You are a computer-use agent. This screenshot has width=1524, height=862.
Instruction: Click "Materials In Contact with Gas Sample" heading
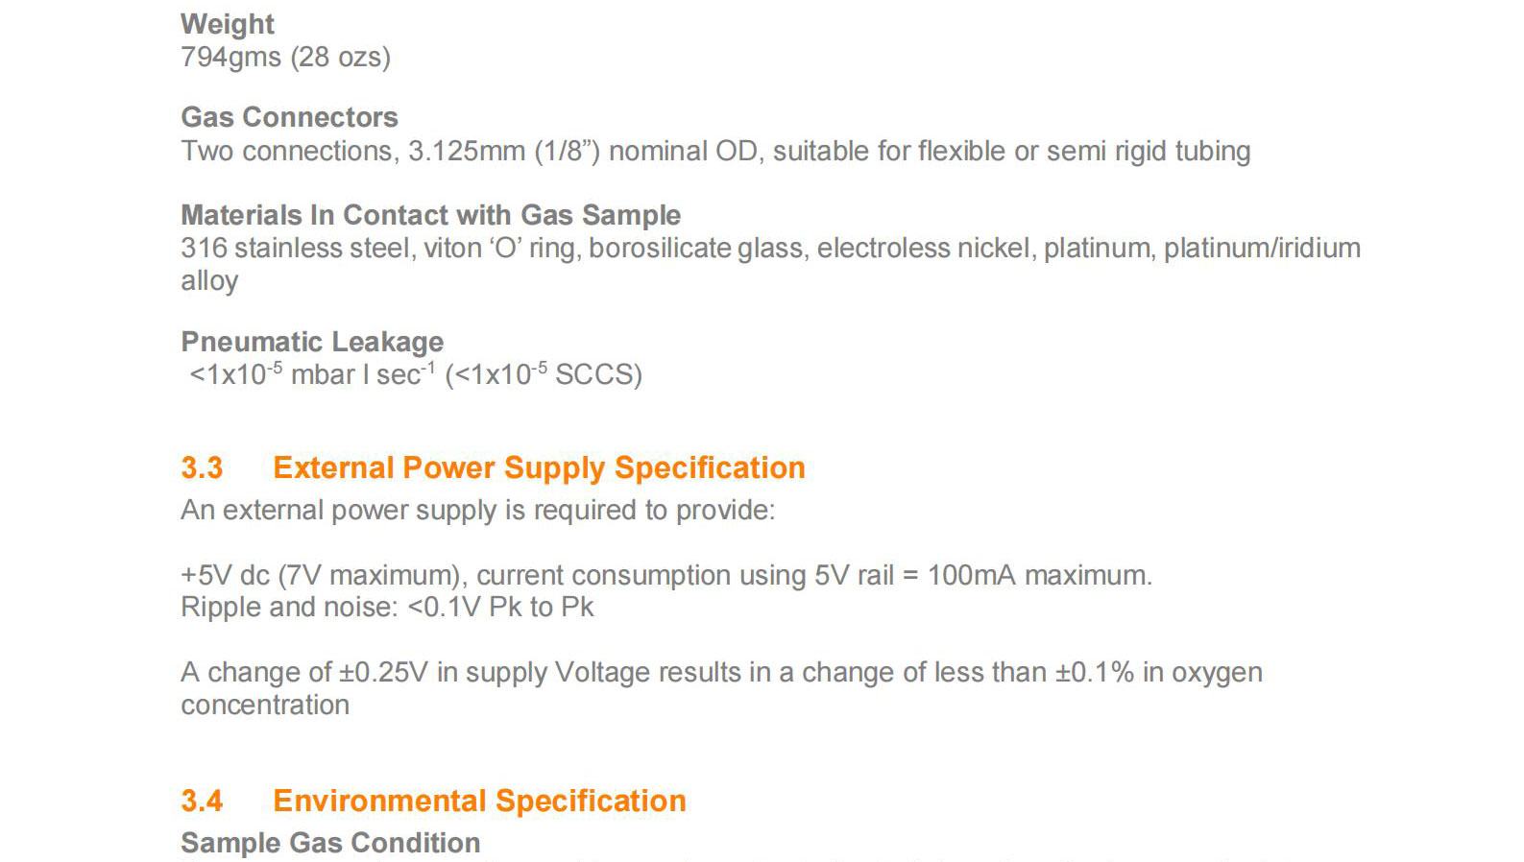(430, 215)
